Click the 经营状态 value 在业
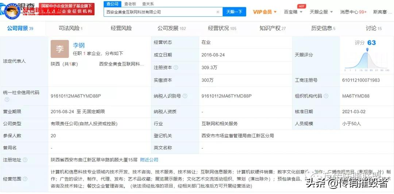The height and width of the screenshot is (194, 394). 206,42
